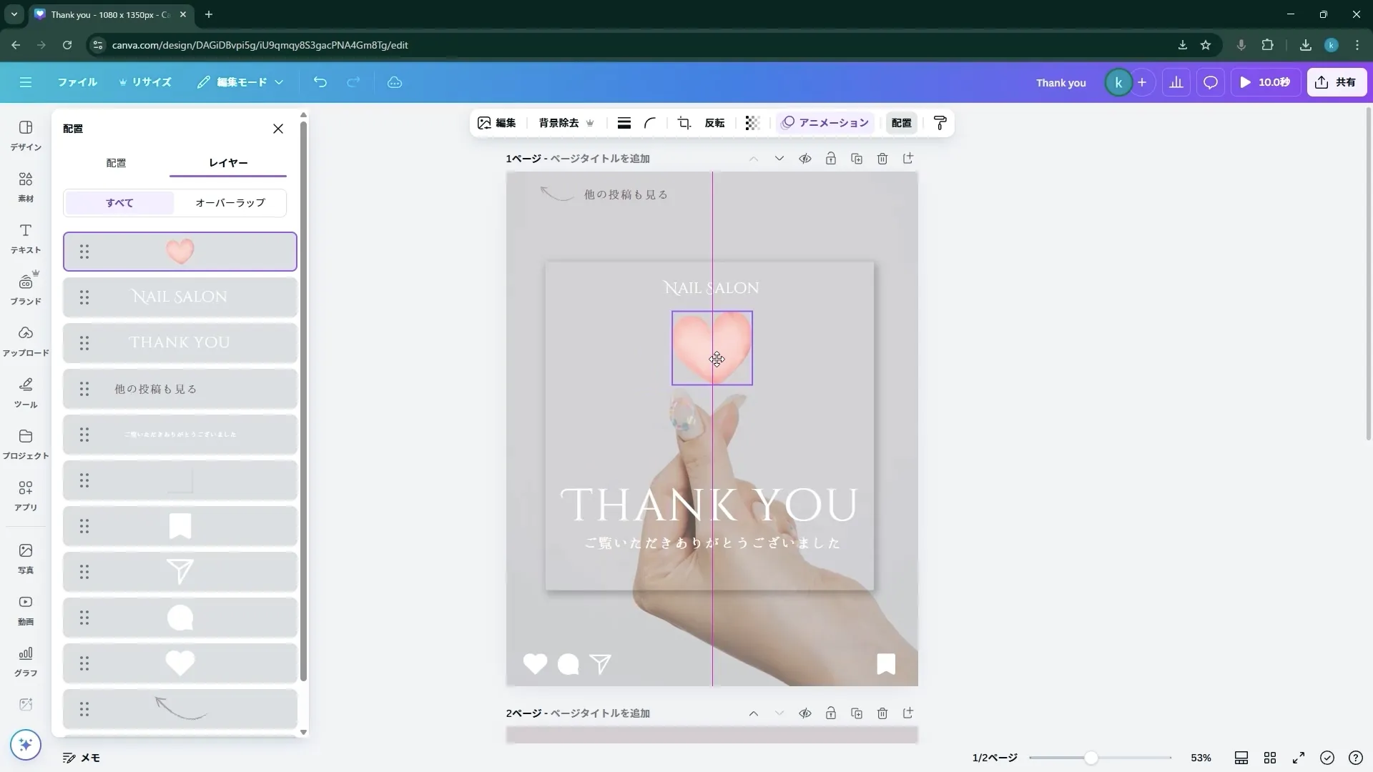
Task: Open the 1/2ページ page list
Action: click(995, 758)
